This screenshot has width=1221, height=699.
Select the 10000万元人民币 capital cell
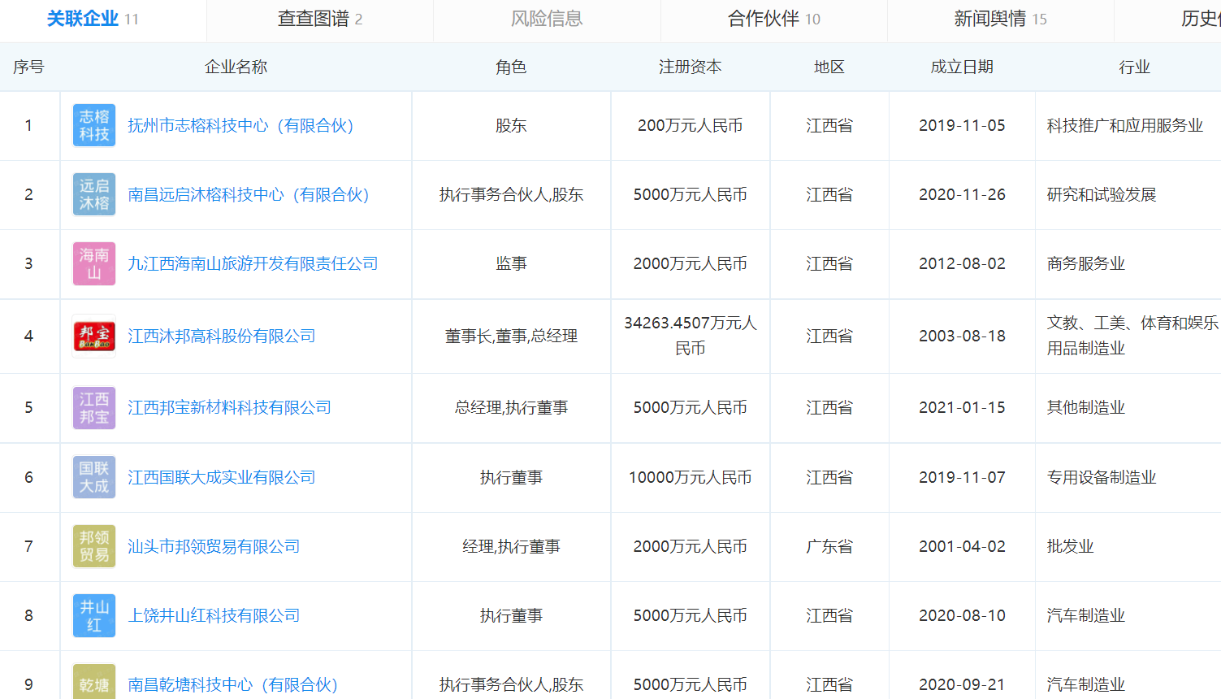(x=690, y=478)
